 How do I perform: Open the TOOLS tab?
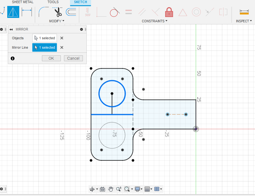53,2
